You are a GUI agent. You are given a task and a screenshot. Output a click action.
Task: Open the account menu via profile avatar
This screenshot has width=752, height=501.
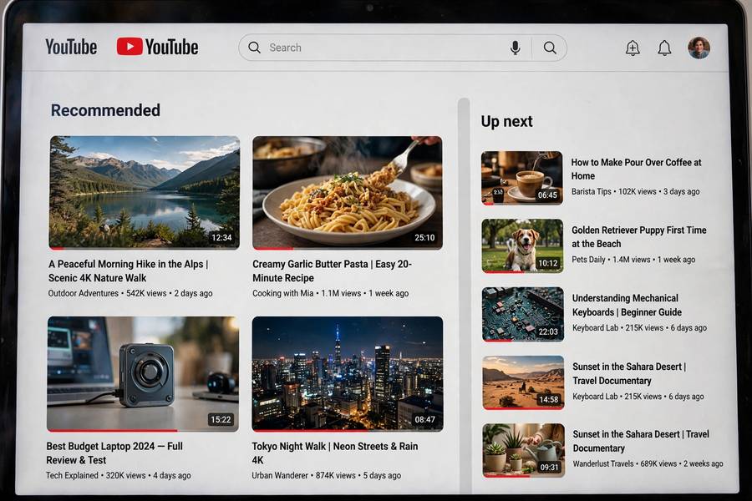[699, 48]
